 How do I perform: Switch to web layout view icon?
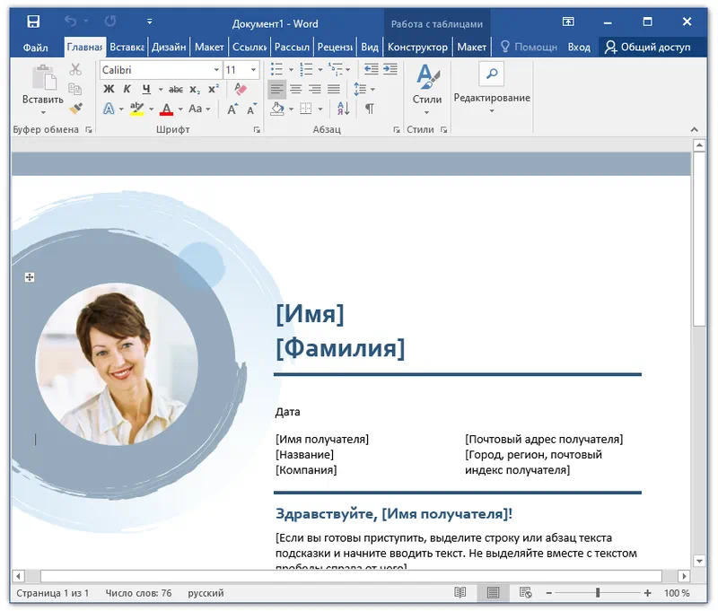tap(525, 593)
